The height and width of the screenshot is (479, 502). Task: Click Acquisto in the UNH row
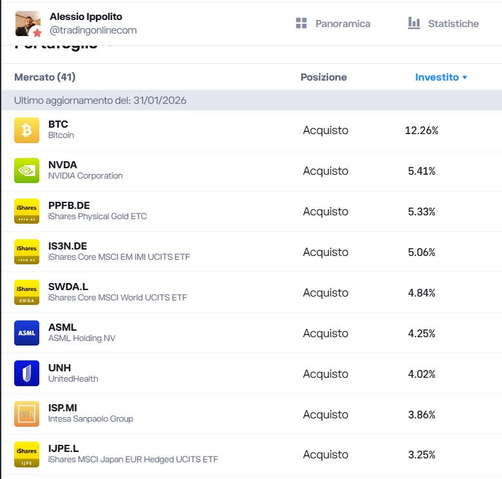325,374
